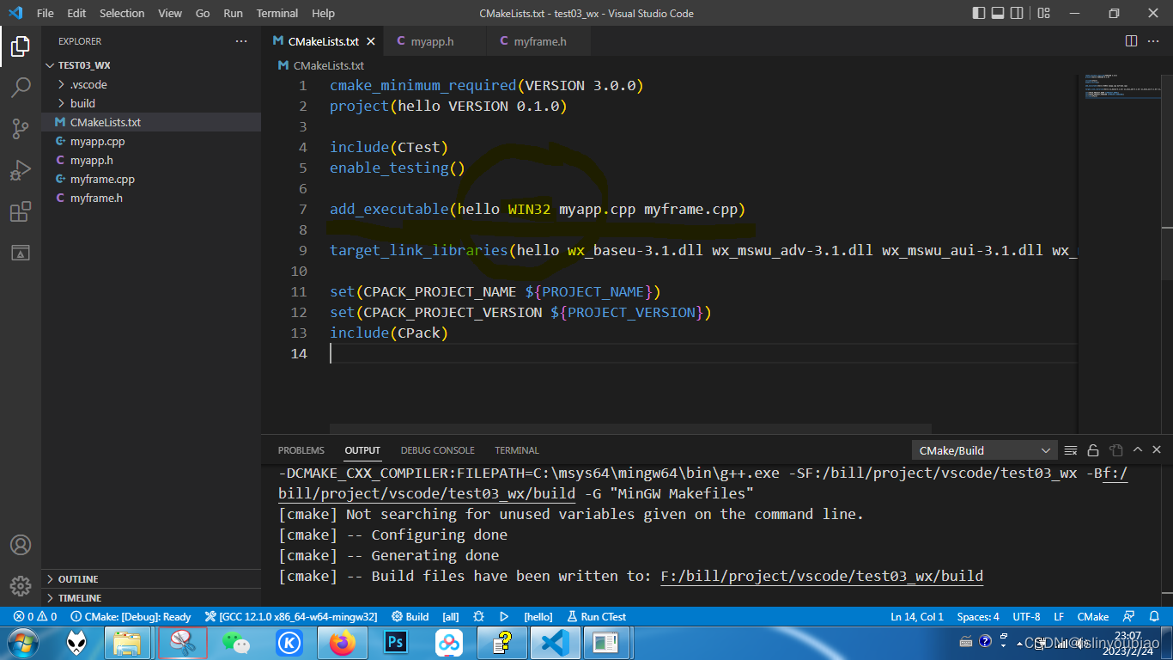The height and width of the screenshot is (660, 1173).
Task: Click the UTF-8 encoding indicator
Action: tap(1026, 616)
